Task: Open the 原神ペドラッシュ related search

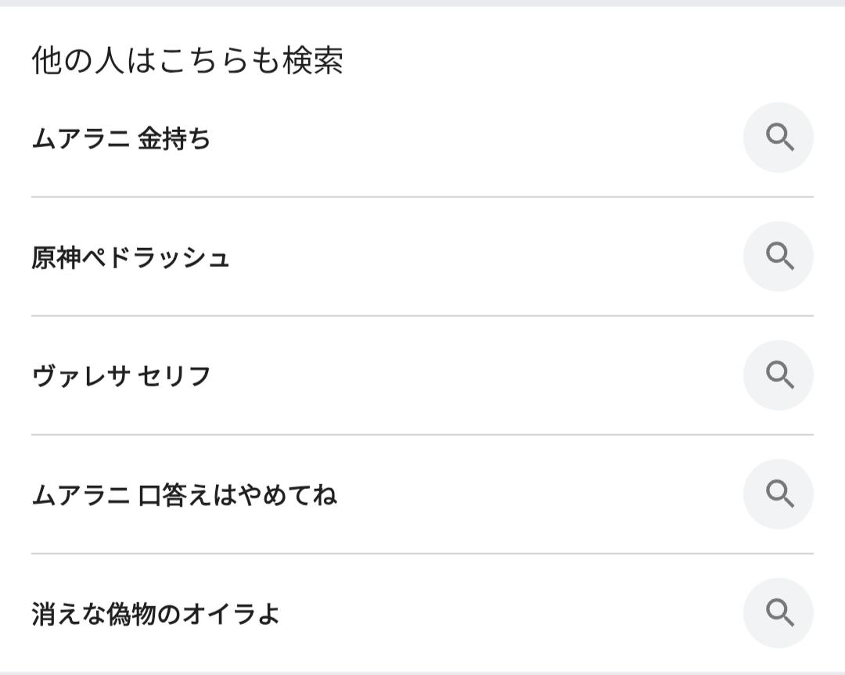Action: coord(131,258)
